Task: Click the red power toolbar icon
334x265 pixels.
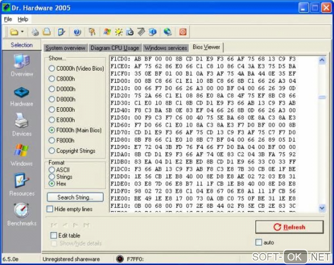Action: pos(183,32)
